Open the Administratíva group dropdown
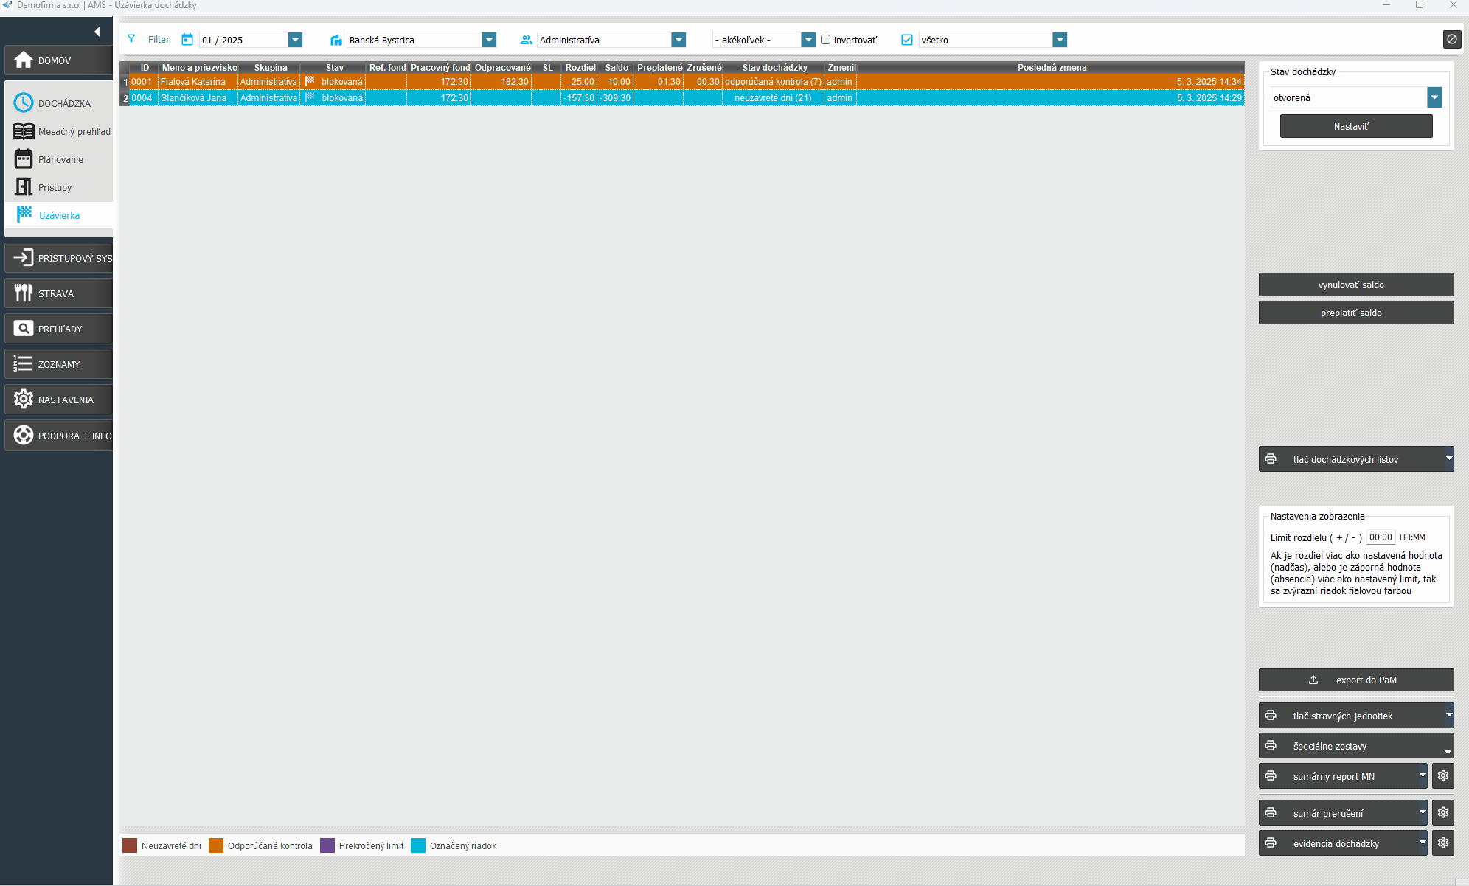 (678, 40)
